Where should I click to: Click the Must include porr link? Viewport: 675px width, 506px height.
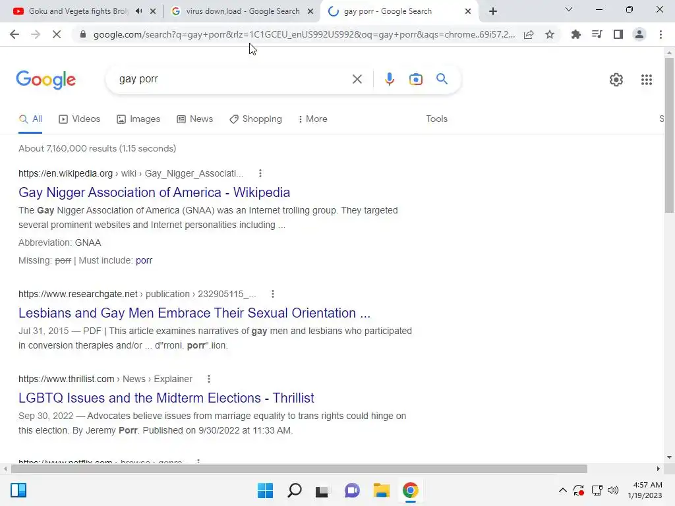click(144, 260)
